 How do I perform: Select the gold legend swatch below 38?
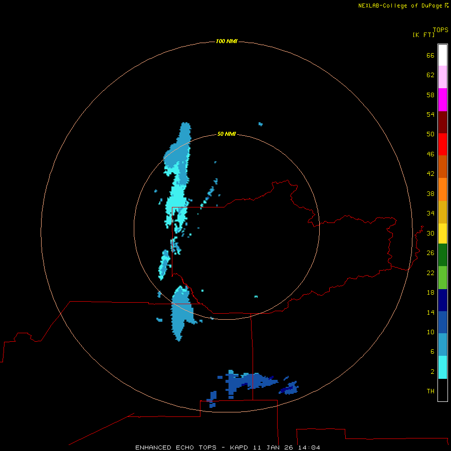[442, 212]
